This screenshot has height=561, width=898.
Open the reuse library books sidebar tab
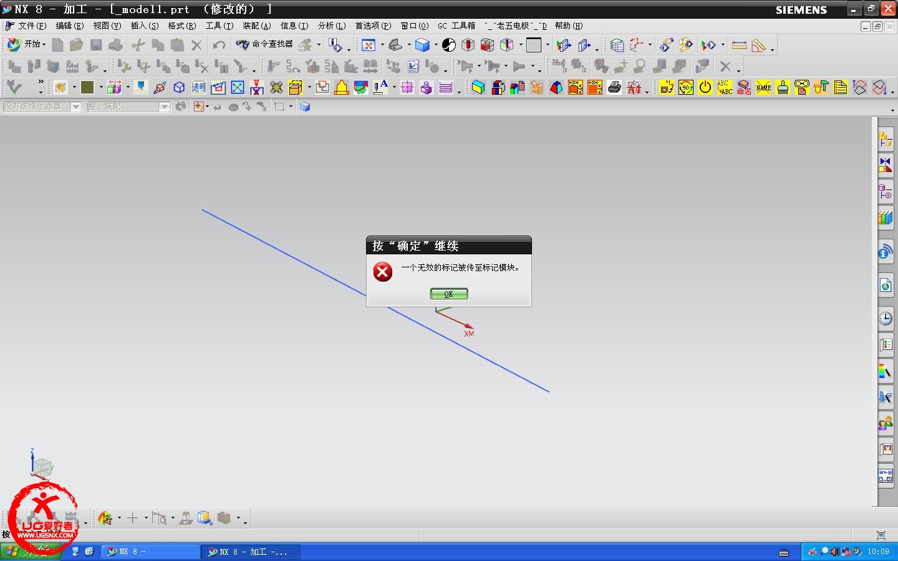point(886,218)
